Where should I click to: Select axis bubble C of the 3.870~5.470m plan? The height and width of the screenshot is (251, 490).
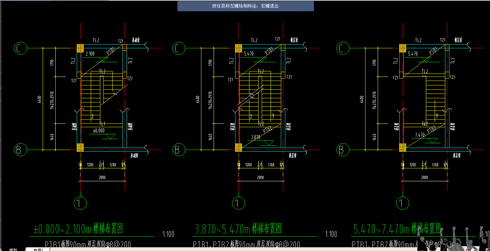179,48
